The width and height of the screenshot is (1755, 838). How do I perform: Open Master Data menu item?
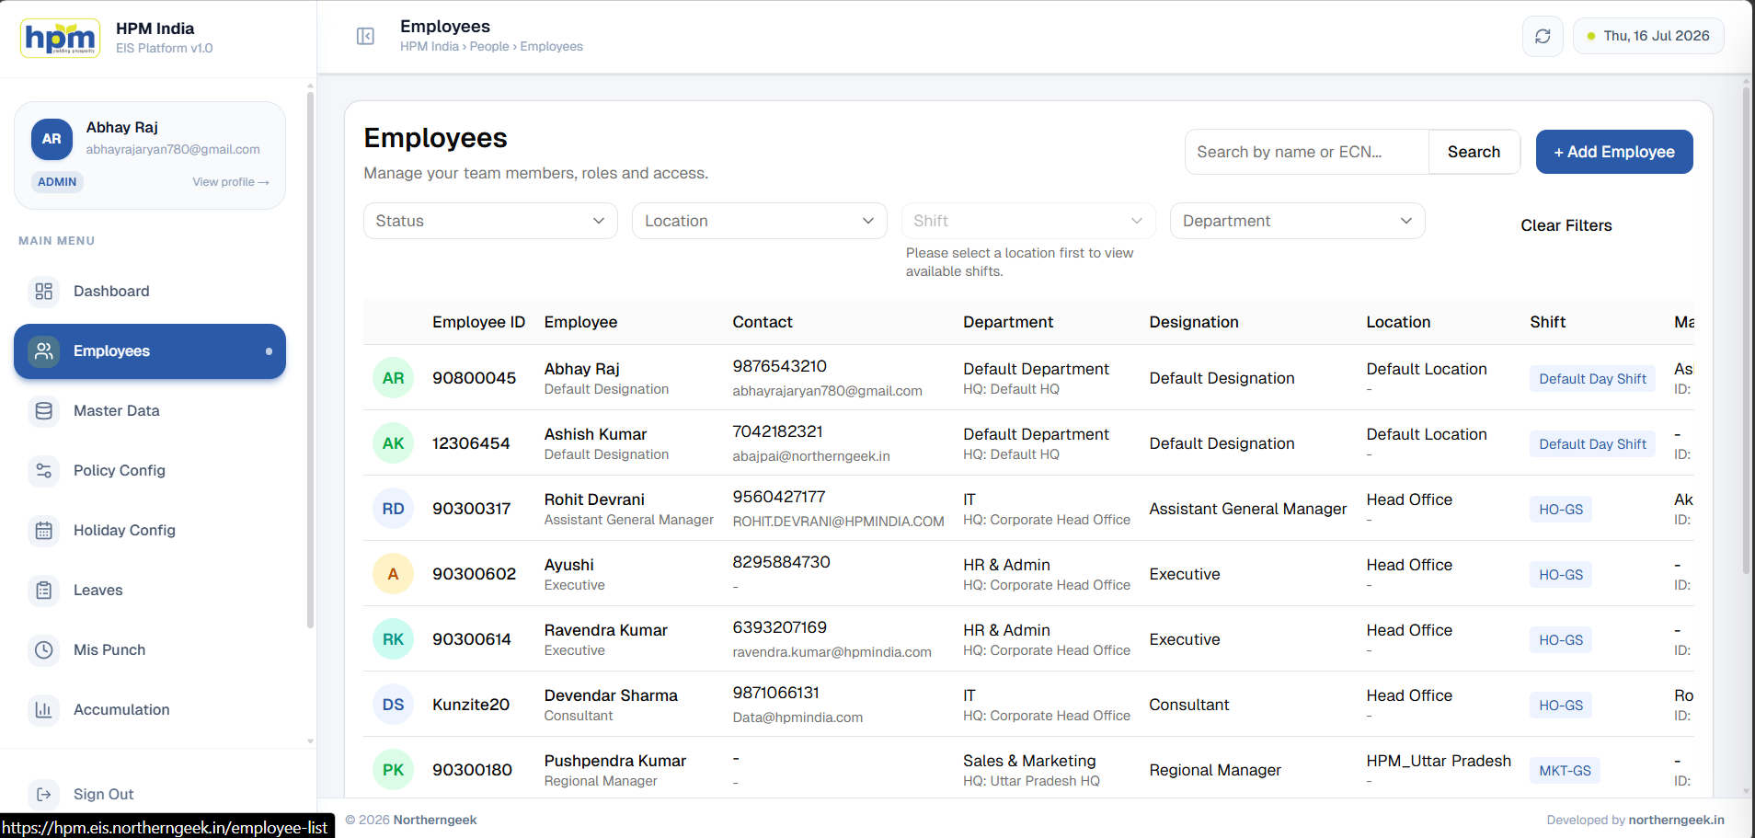[x=150, y=411]
